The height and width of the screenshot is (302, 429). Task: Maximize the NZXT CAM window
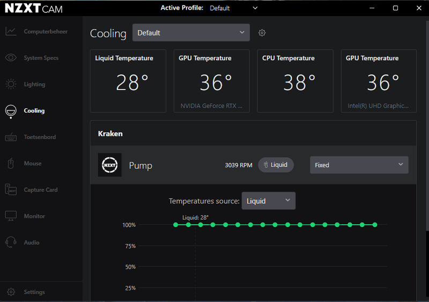(395, 8)
